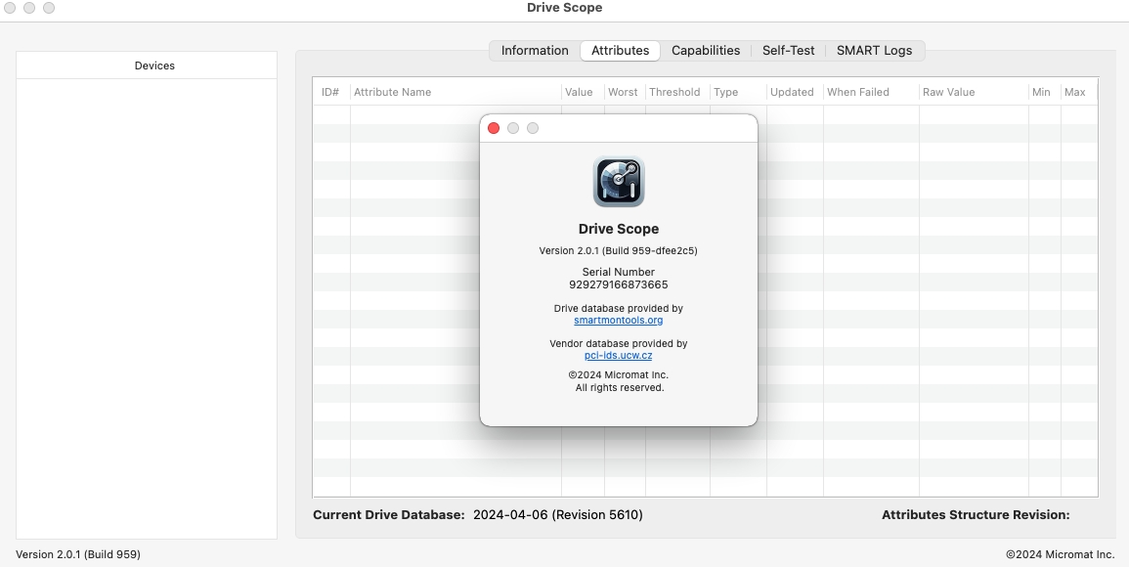The width and height of the screenshot is (1129, 567).
Task: Sort by When Failed column
Action: coord(857,92)
